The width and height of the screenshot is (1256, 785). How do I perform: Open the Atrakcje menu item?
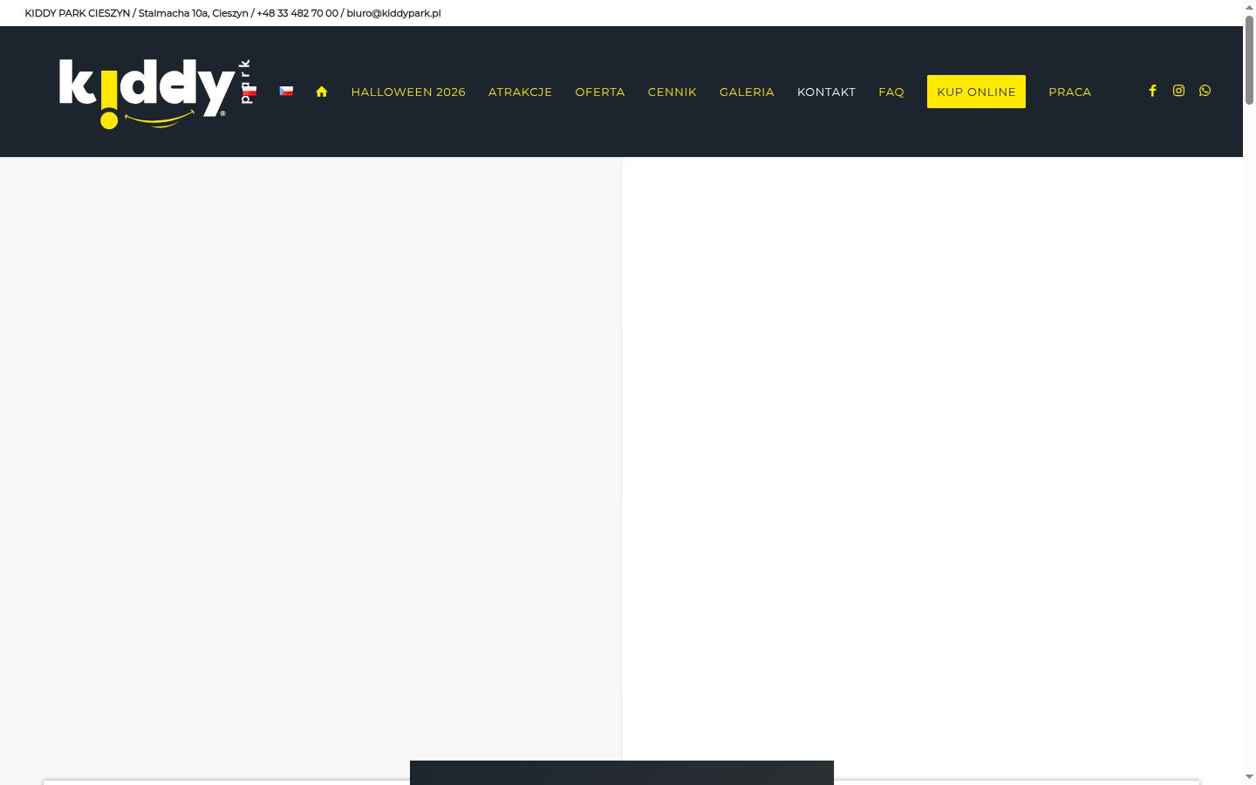520,92
